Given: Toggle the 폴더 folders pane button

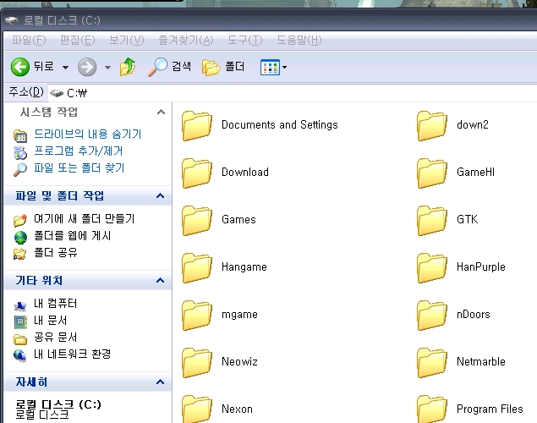Looking at the screenshot, I should [223, 67].
